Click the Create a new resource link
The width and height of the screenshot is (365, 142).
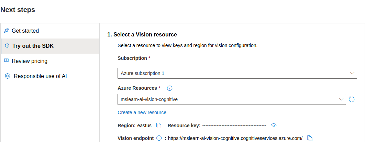click(142, 112)
